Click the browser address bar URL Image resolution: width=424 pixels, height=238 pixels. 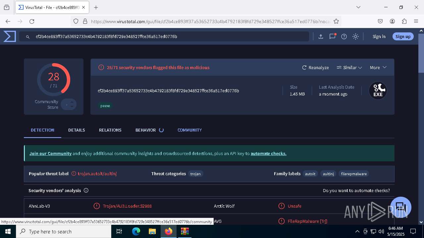(211, 21)
